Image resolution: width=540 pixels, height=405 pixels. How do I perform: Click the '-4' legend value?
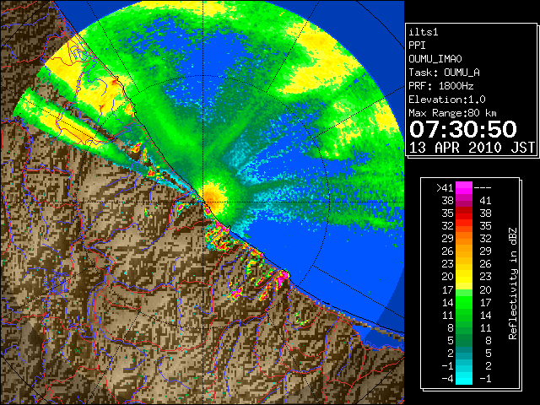[447, 379]
